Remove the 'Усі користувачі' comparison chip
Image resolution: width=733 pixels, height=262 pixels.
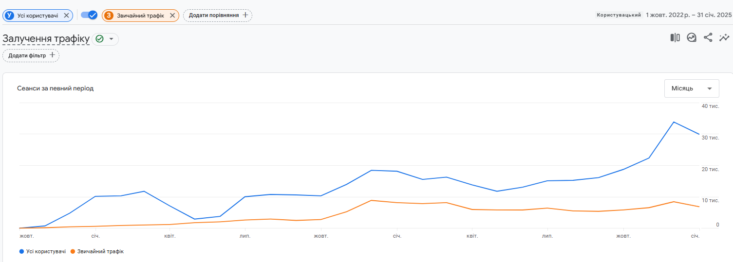66,16
